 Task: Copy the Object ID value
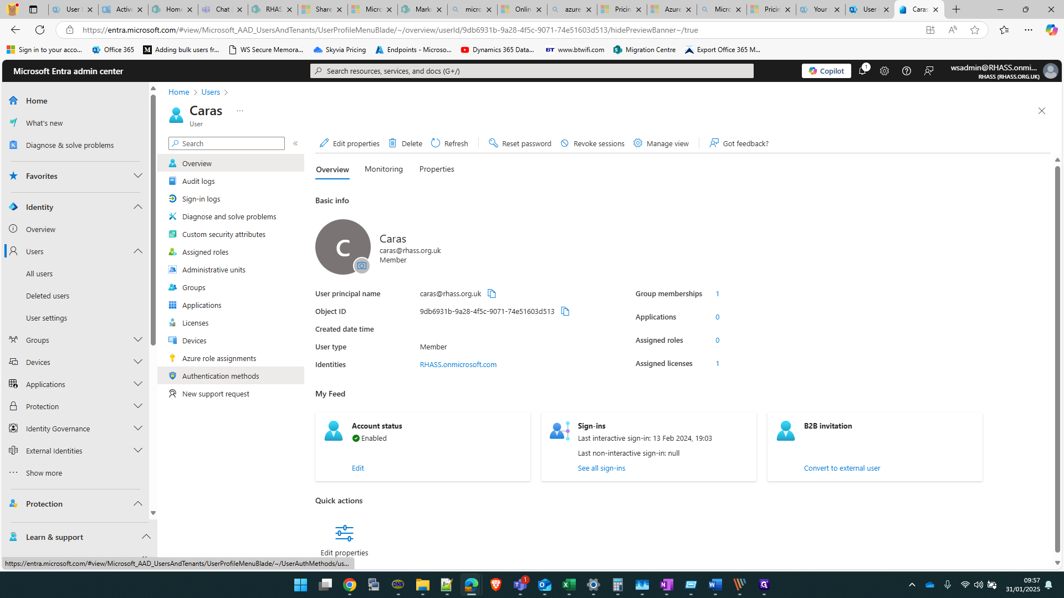coord(565,311)
